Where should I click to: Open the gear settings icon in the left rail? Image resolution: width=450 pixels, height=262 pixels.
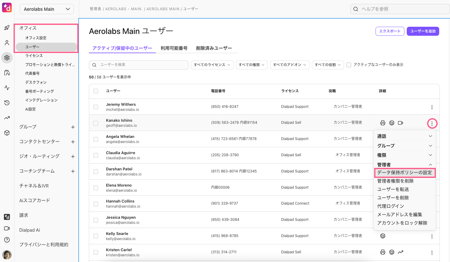click(7, 58)
